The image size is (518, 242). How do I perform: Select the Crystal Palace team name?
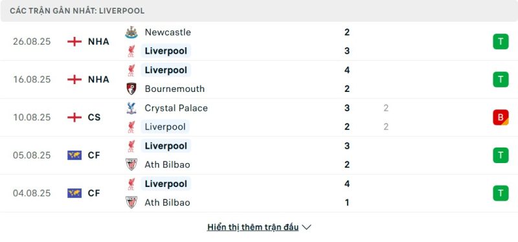coord(176,108)
